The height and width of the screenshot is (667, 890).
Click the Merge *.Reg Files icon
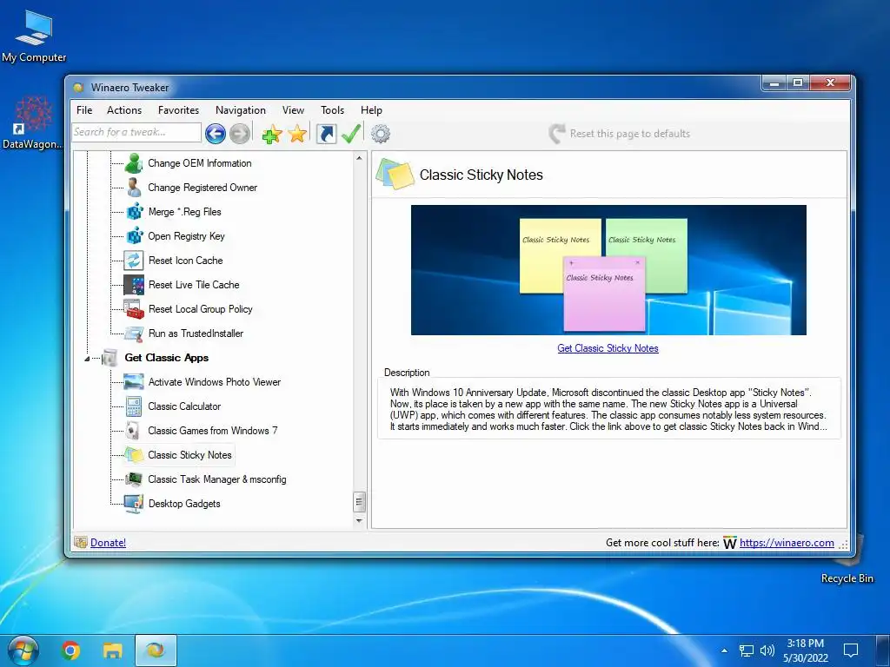pos(135,212)
